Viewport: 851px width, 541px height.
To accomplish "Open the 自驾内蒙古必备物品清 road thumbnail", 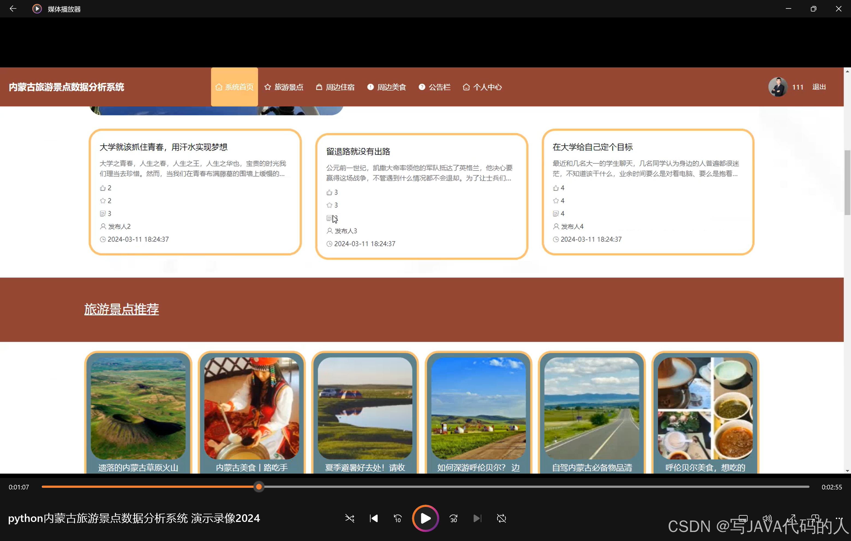I will 592,408.
